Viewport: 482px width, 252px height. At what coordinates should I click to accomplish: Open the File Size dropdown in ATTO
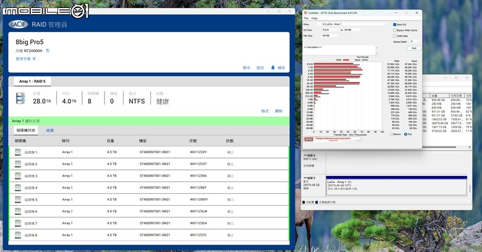(331, 36)
